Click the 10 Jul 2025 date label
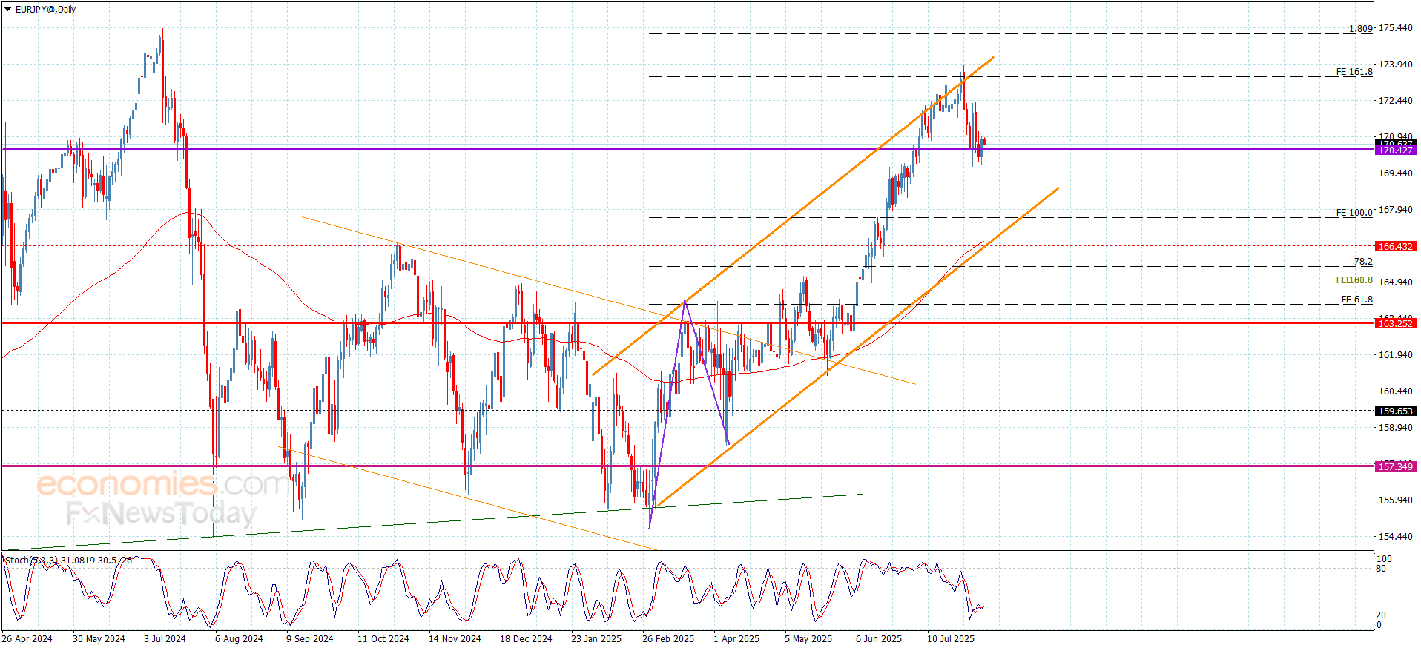This screenshot has width=1421, height=648. point(951,639)
